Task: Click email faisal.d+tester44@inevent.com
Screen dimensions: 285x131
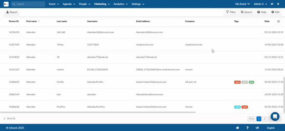Action: coord(151,82)
